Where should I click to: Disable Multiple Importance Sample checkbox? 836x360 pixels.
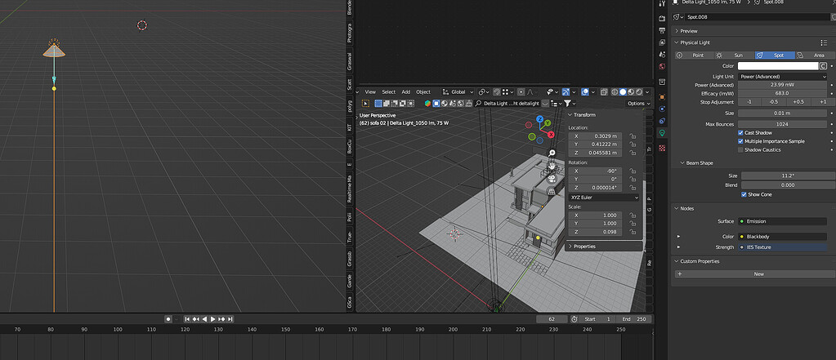(740, 141)
